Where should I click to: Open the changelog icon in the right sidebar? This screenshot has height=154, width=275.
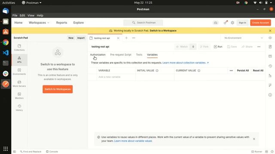tap(270, 66)
